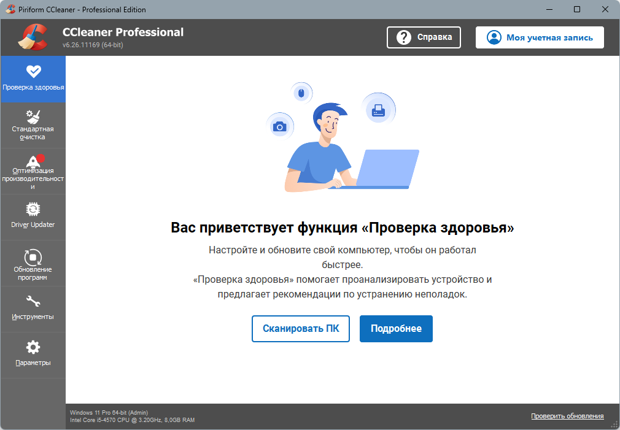Select the Стандартная очистка broom icon
Viewport: 620px width, 430px height.
coord(33,117)
